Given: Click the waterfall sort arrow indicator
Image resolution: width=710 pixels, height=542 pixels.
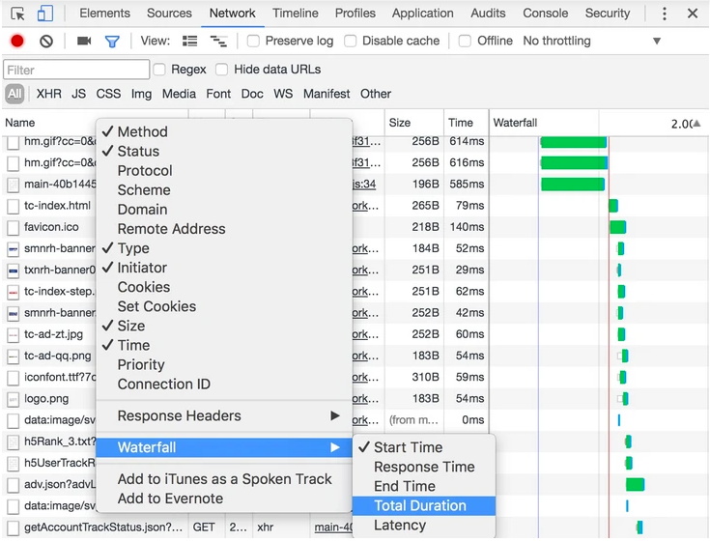Looking at the screenshot, I should [697, 123].
